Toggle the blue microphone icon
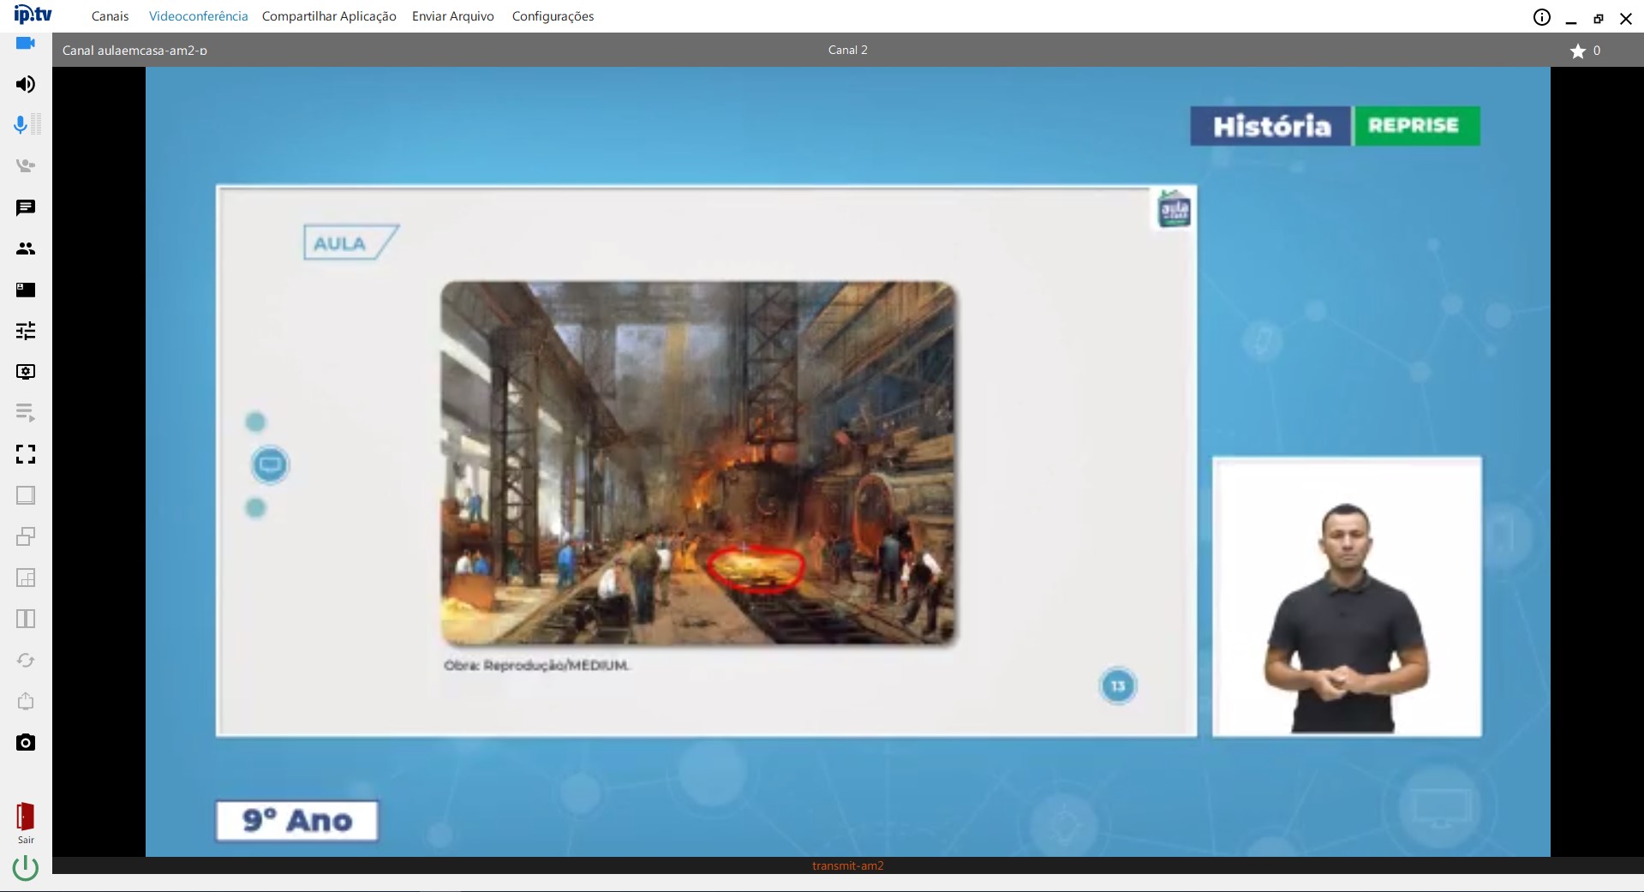This screenshot has width=1644, height=892. [x=21, y=125]
